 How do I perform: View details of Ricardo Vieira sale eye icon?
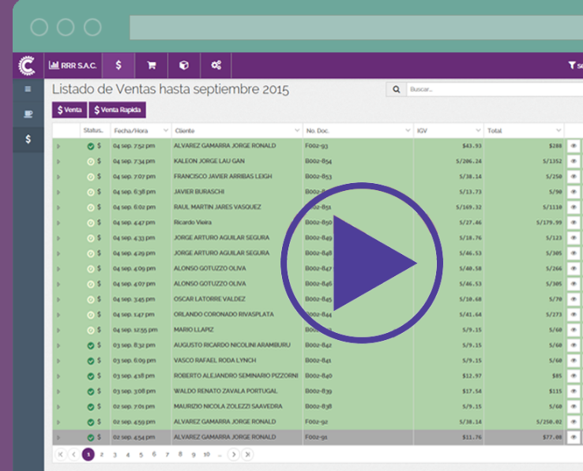[574, 222]
